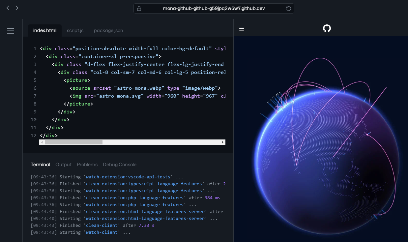408x242 pixels.
Task: Go forward with the browser forward arrow
Action: click(x=17, y=8)
